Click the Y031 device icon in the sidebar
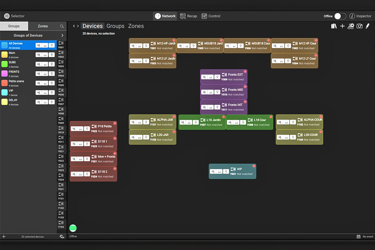 pos(61,186)
